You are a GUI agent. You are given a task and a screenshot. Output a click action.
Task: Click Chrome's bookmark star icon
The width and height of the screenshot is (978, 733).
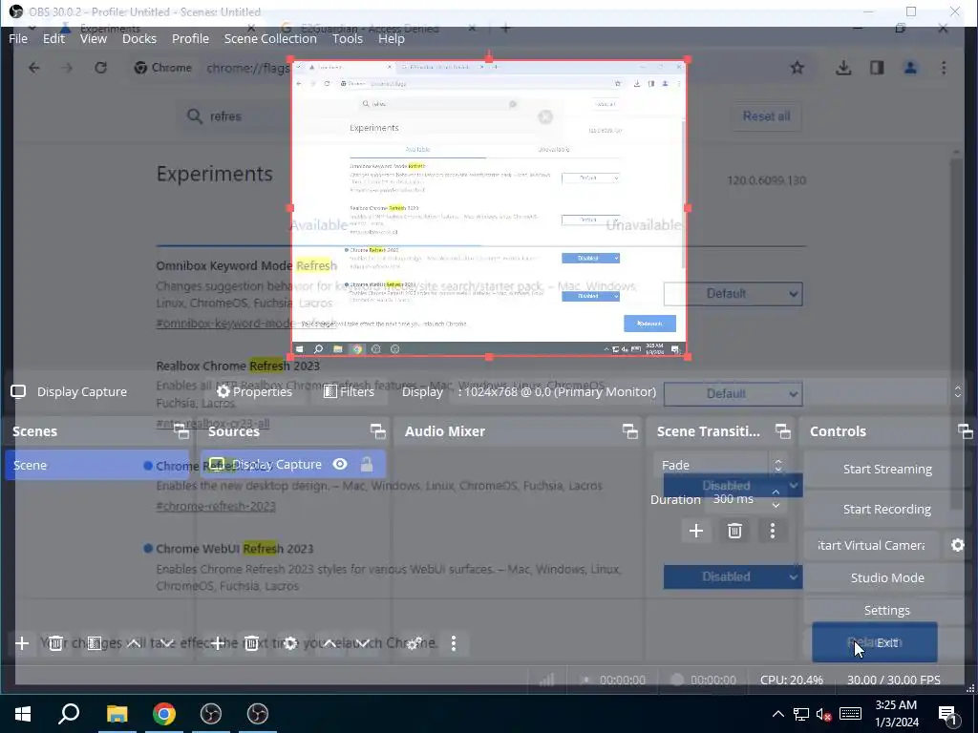click(797, 68)
